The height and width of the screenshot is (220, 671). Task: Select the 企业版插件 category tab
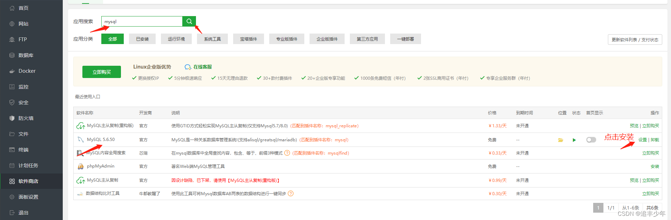coord(327,39)
